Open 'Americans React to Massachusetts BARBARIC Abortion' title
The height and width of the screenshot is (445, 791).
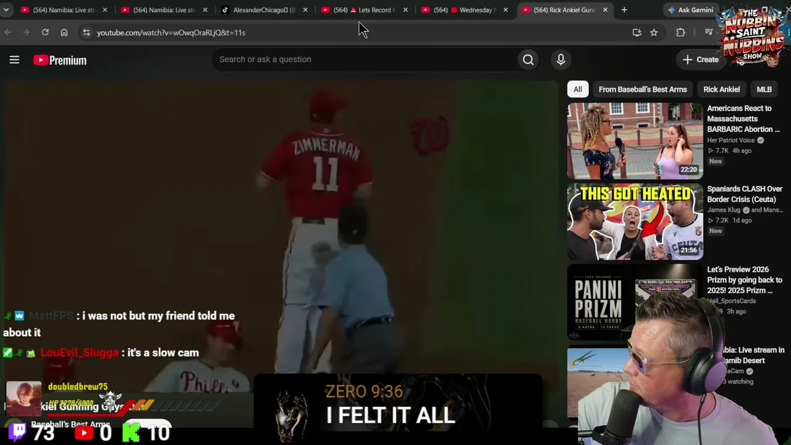point(743,119)
